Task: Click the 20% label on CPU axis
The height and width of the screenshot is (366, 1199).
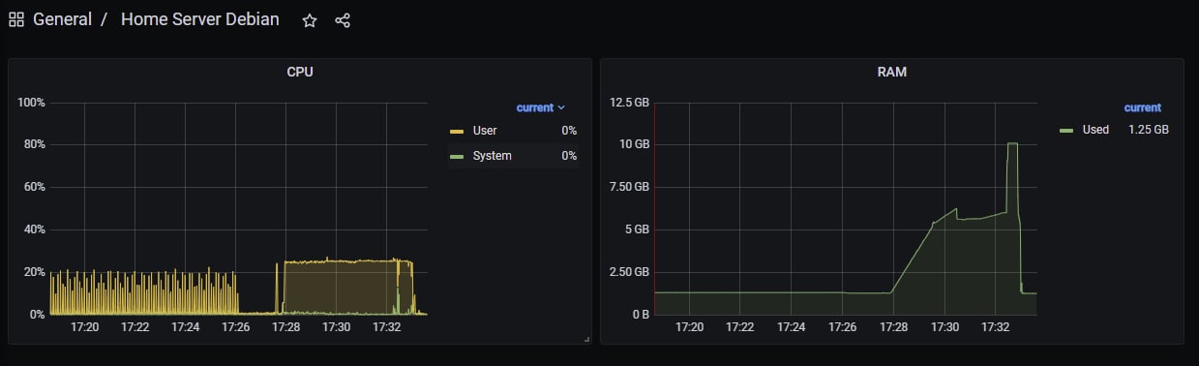Action: 35,272
